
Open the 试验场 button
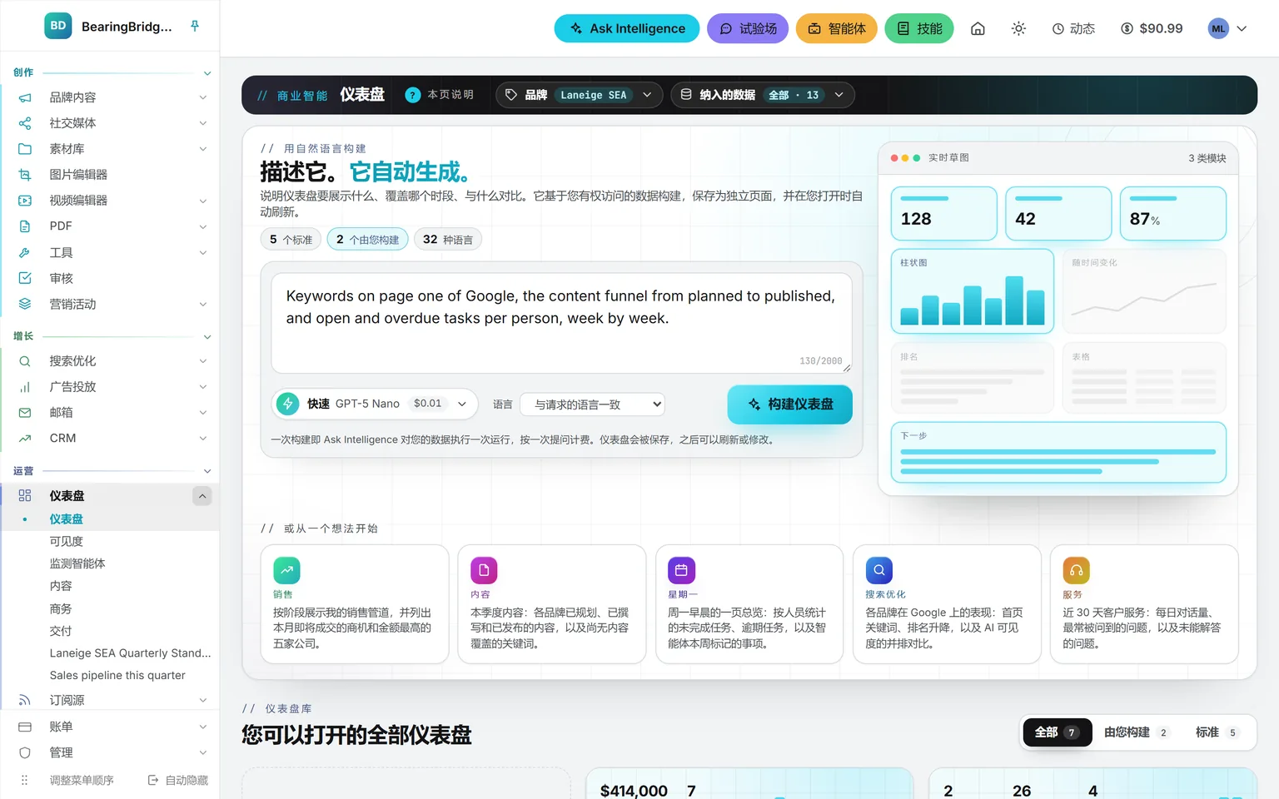coord(748,28)
